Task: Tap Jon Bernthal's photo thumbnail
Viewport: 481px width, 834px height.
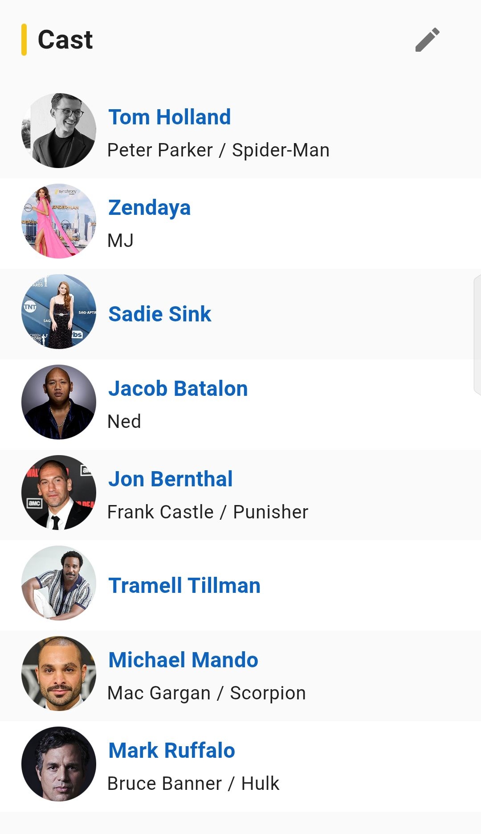Action: (x=59, y=493)
